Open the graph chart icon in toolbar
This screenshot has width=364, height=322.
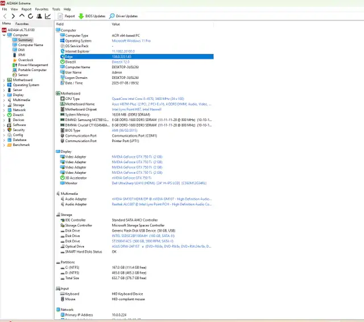(48, 16)
